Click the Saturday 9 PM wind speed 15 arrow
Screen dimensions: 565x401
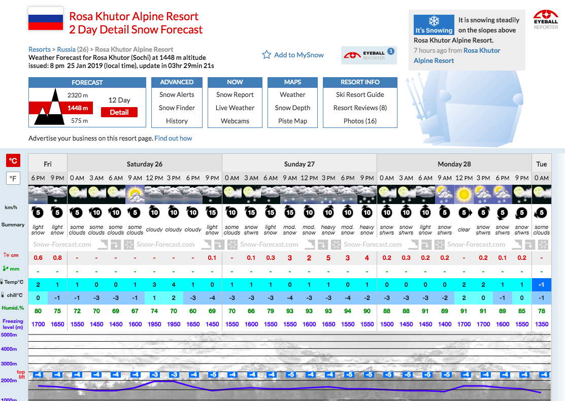212,212
